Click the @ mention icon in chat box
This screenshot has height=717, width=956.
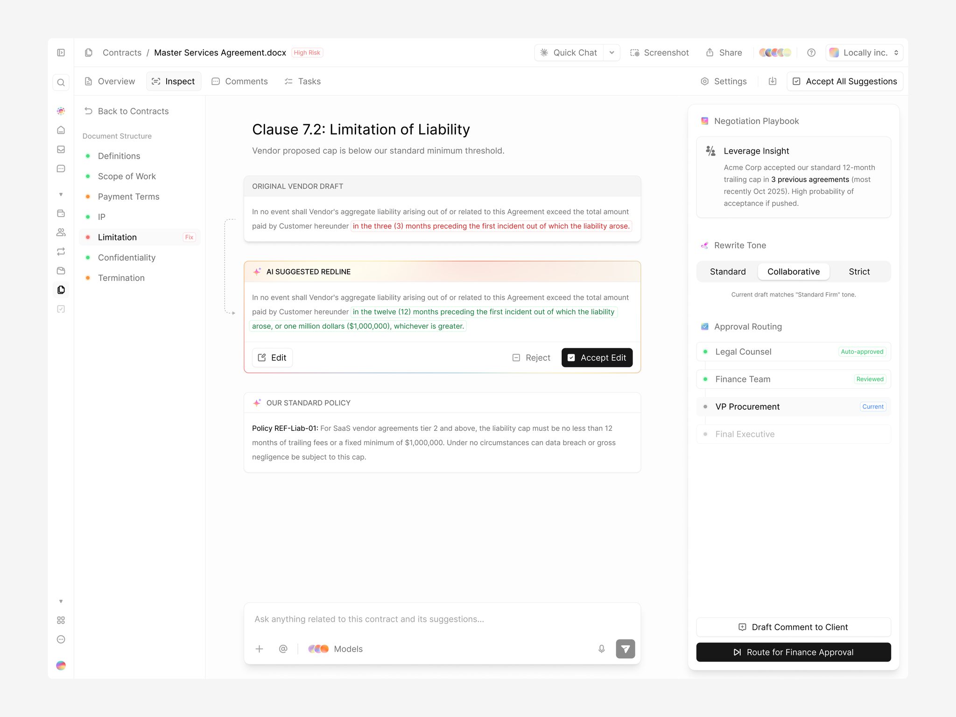point(283,649)
